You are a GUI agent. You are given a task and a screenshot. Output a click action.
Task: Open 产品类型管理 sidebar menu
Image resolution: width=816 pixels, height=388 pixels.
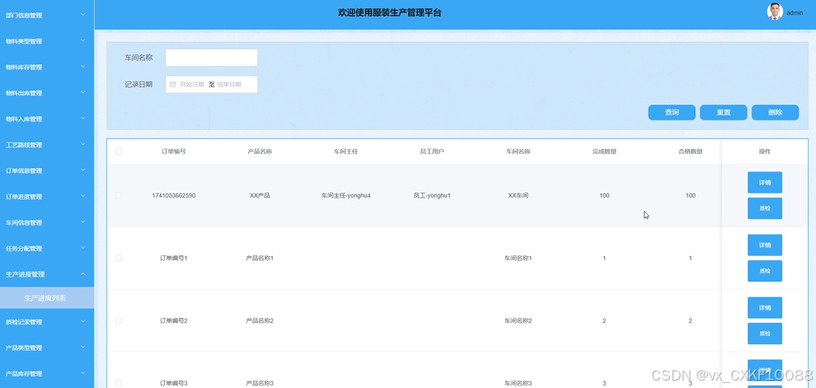(47, 348)
